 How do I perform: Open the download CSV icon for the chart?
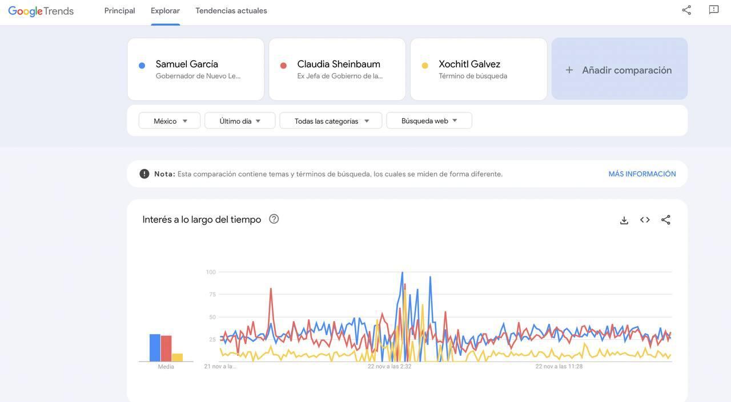click(x=622, y=218)
